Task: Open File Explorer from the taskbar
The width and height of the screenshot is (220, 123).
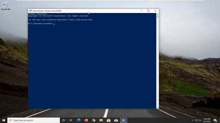Action: (x=101, y=120)
